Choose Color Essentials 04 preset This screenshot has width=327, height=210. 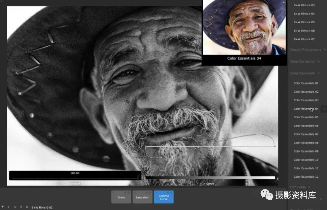(306, 109)
